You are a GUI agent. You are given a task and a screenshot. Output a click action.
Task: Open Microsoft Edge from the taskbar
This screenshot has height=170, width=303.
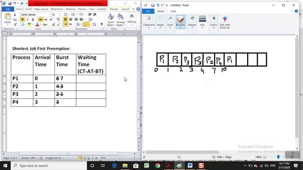115,166
